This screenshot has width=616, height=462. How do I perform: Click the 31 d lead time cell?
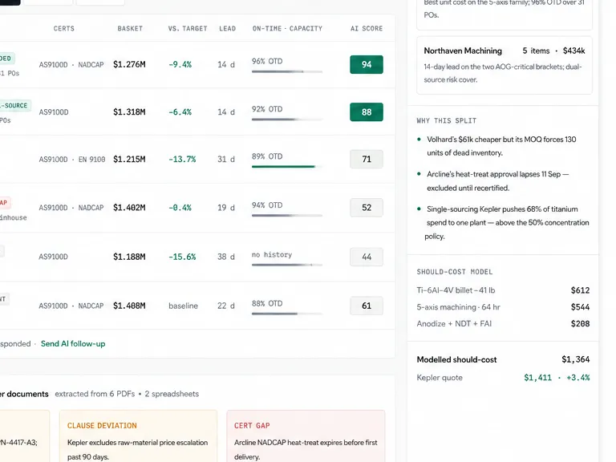226,159
